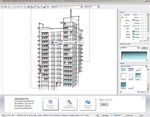The image size is (150, 117).
Task: Select the straight line tool
Action: [x=12, y=7]
